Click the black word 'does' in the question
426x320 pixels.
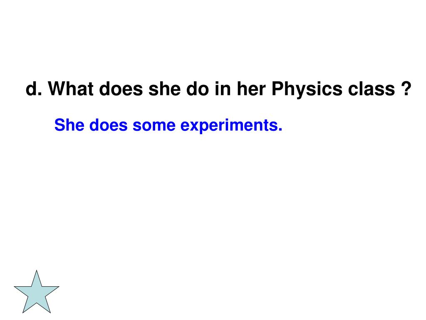(121, 89)
